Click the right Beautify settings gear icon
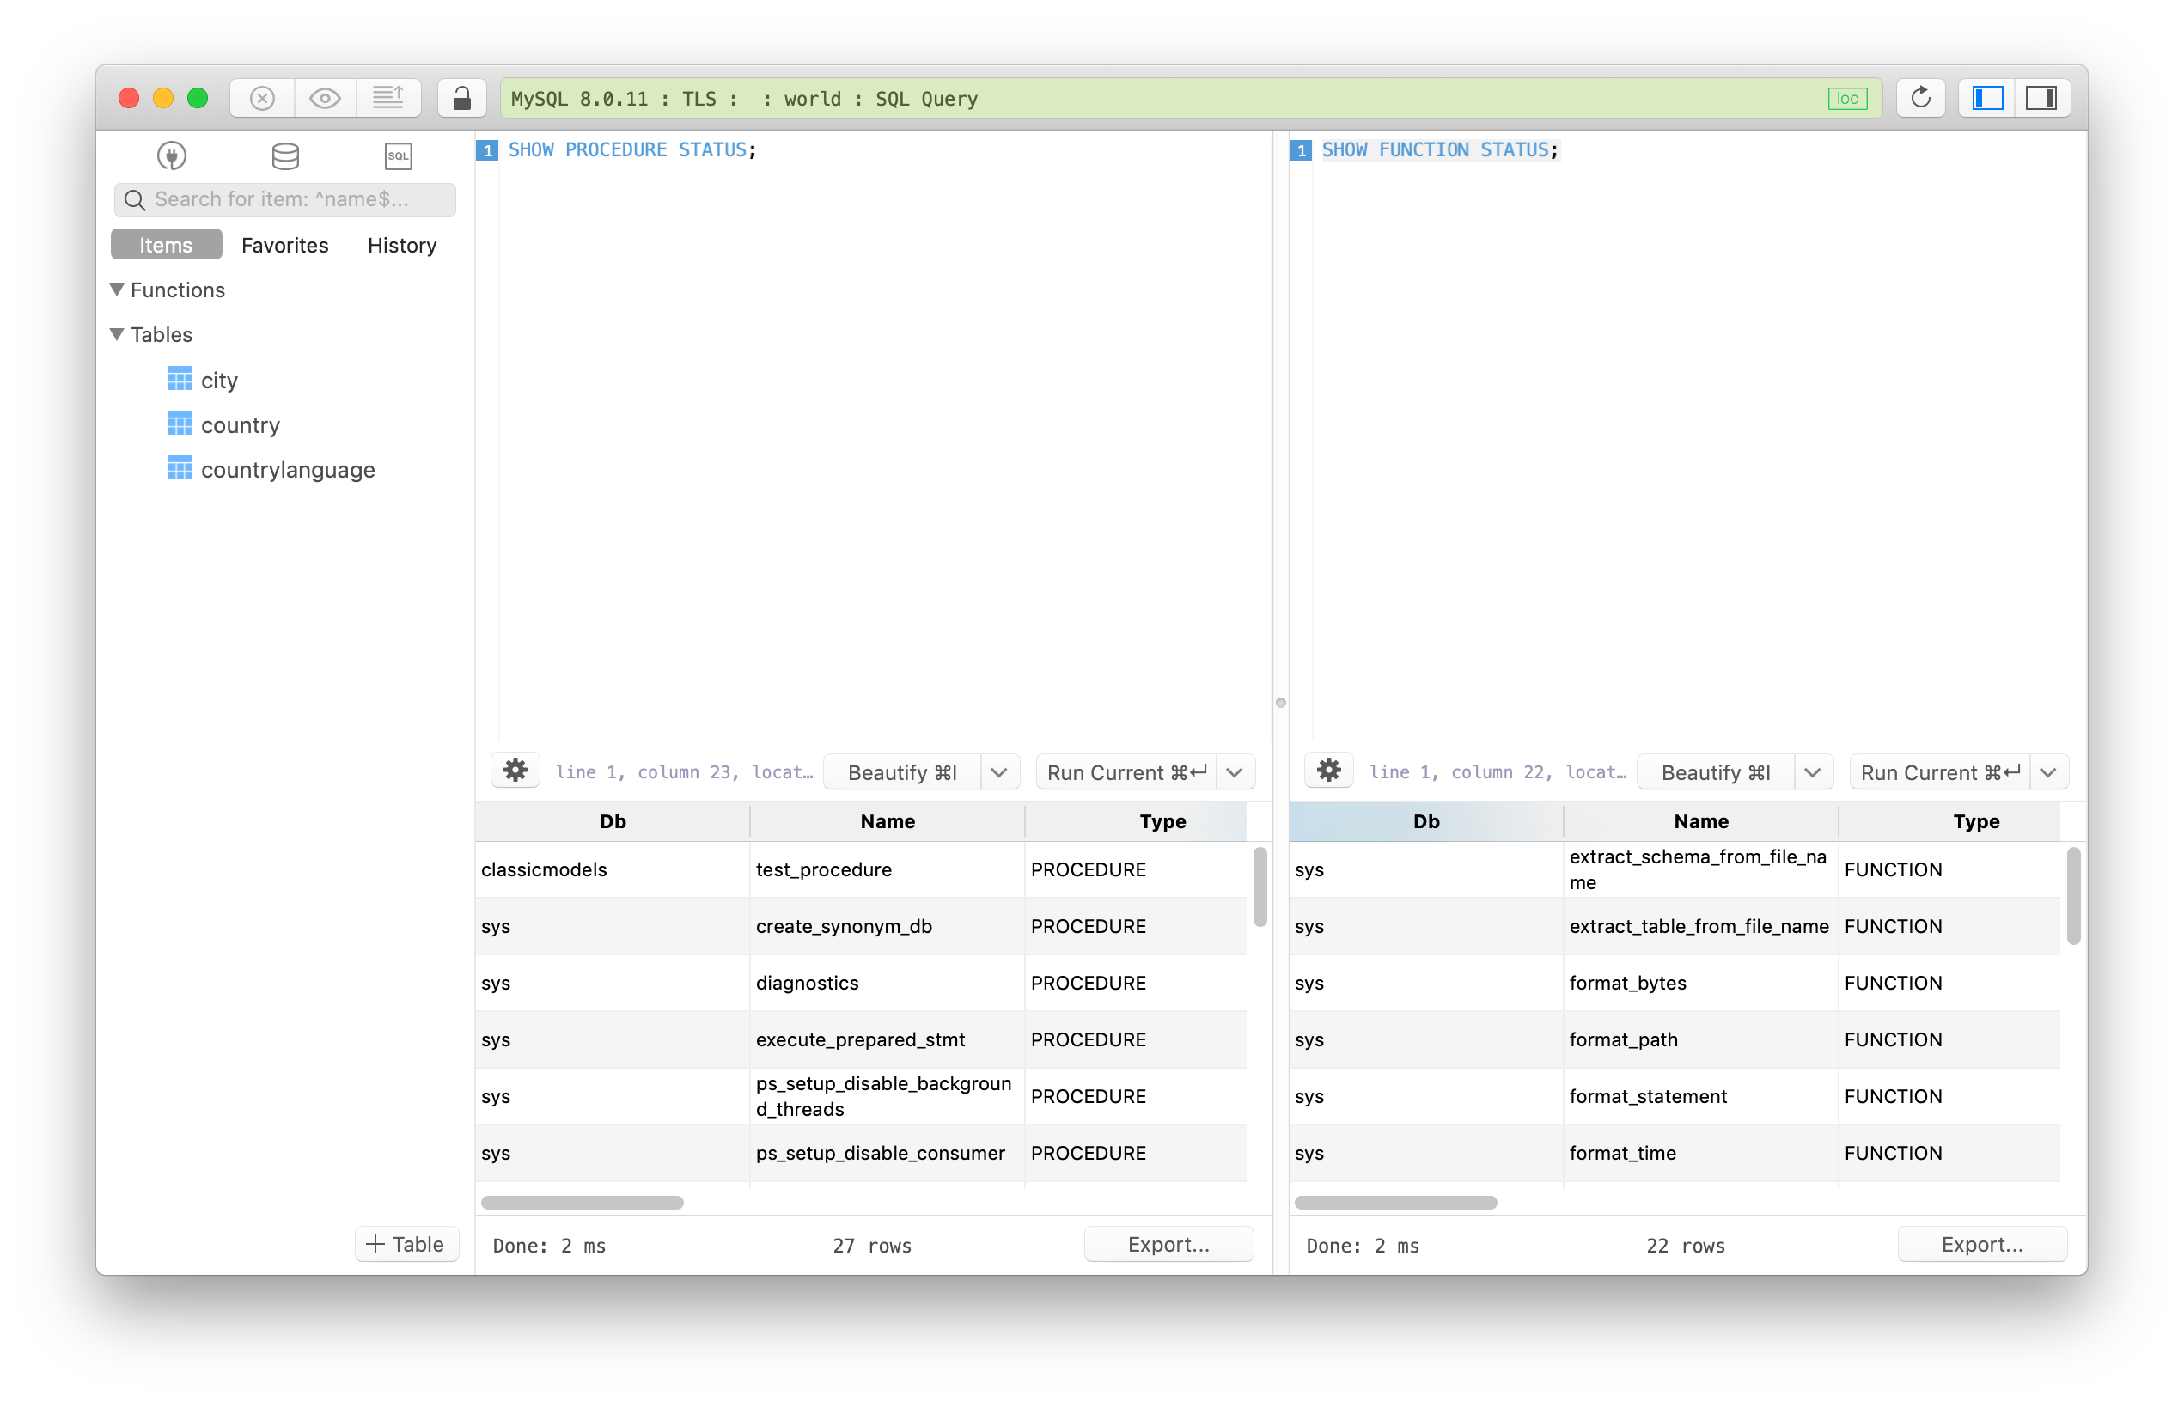 click(x=1331, y=771)
